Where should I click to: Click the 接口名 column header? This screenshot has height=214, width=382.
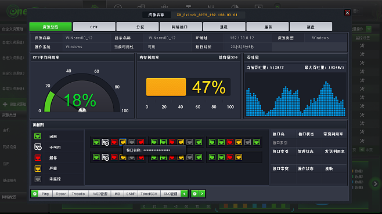279,134
